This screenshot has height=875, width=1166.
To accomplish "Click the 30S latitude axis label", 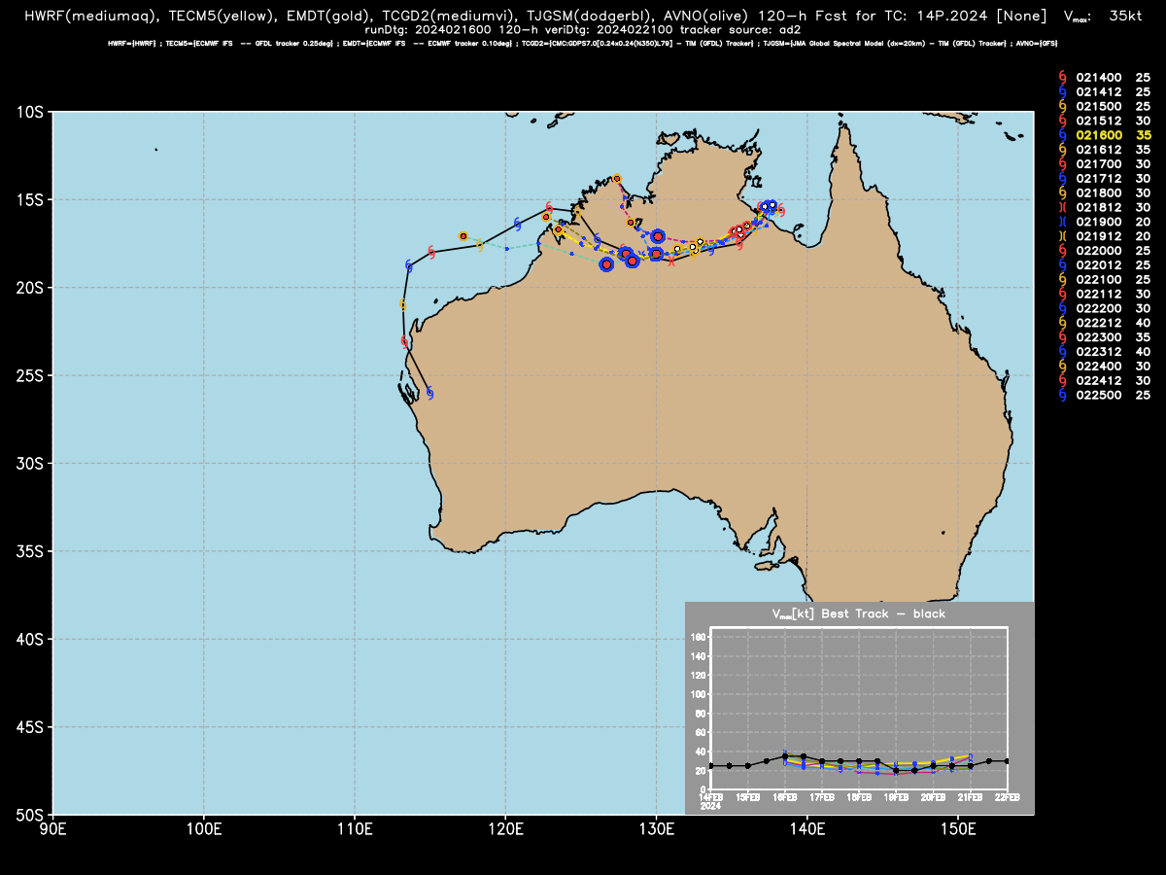I will [30, 463].
